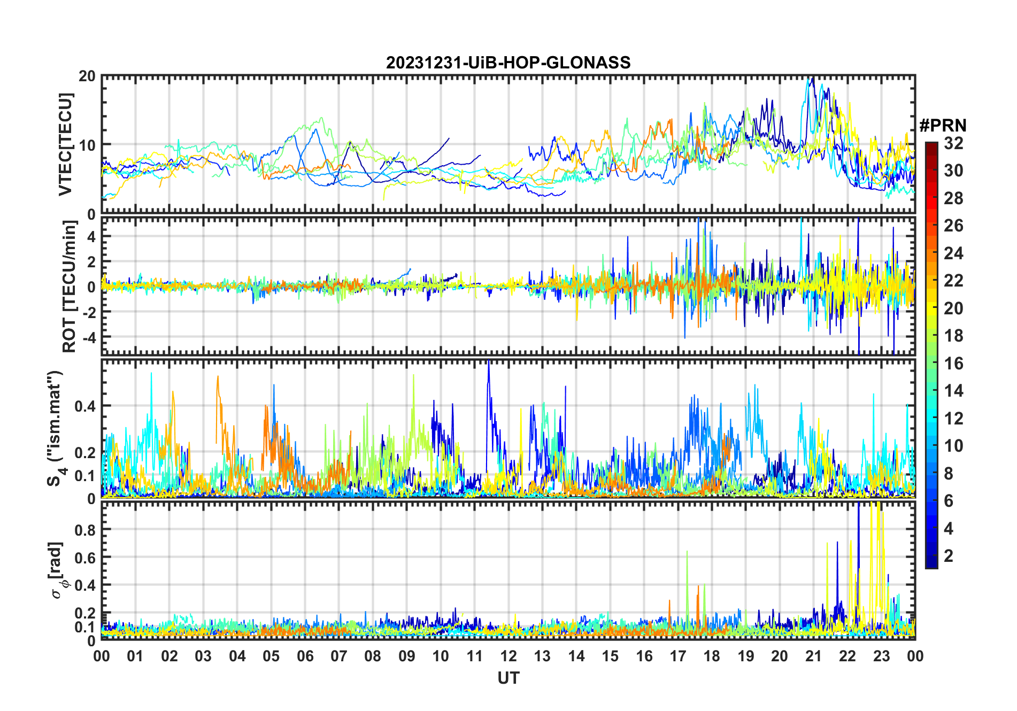Click colorbar tick label 8
Viewport: 1017px width, 711px height.
pos(949,474)
